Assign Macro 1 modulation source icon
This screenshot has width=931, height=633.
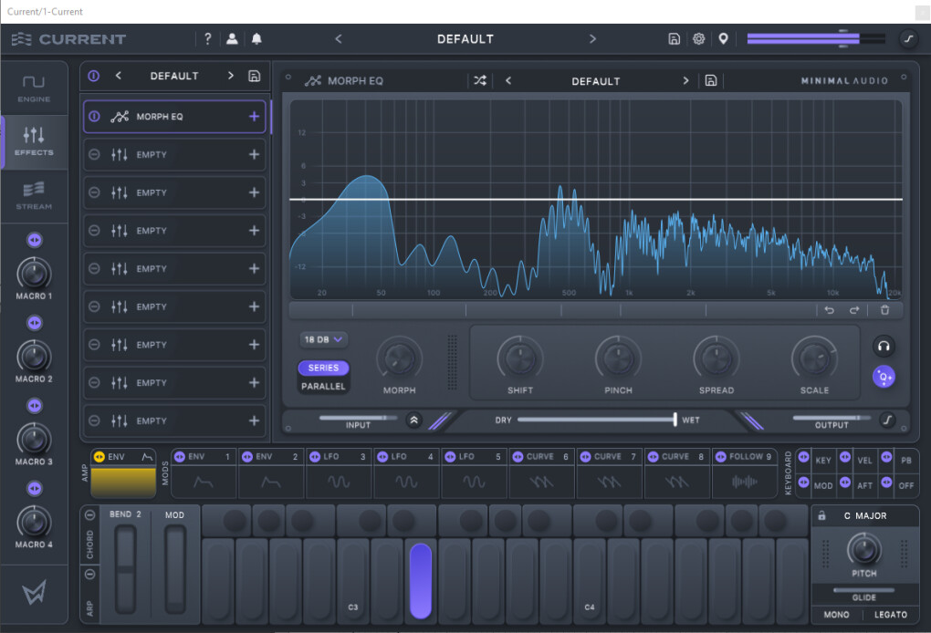pos(35,240)
